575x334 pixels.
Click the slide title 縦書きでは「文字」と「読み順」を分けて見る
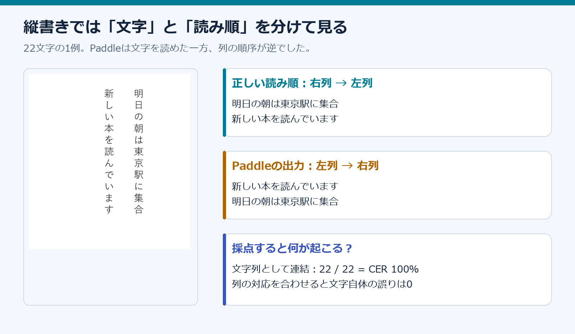click(x=185, y=27)
